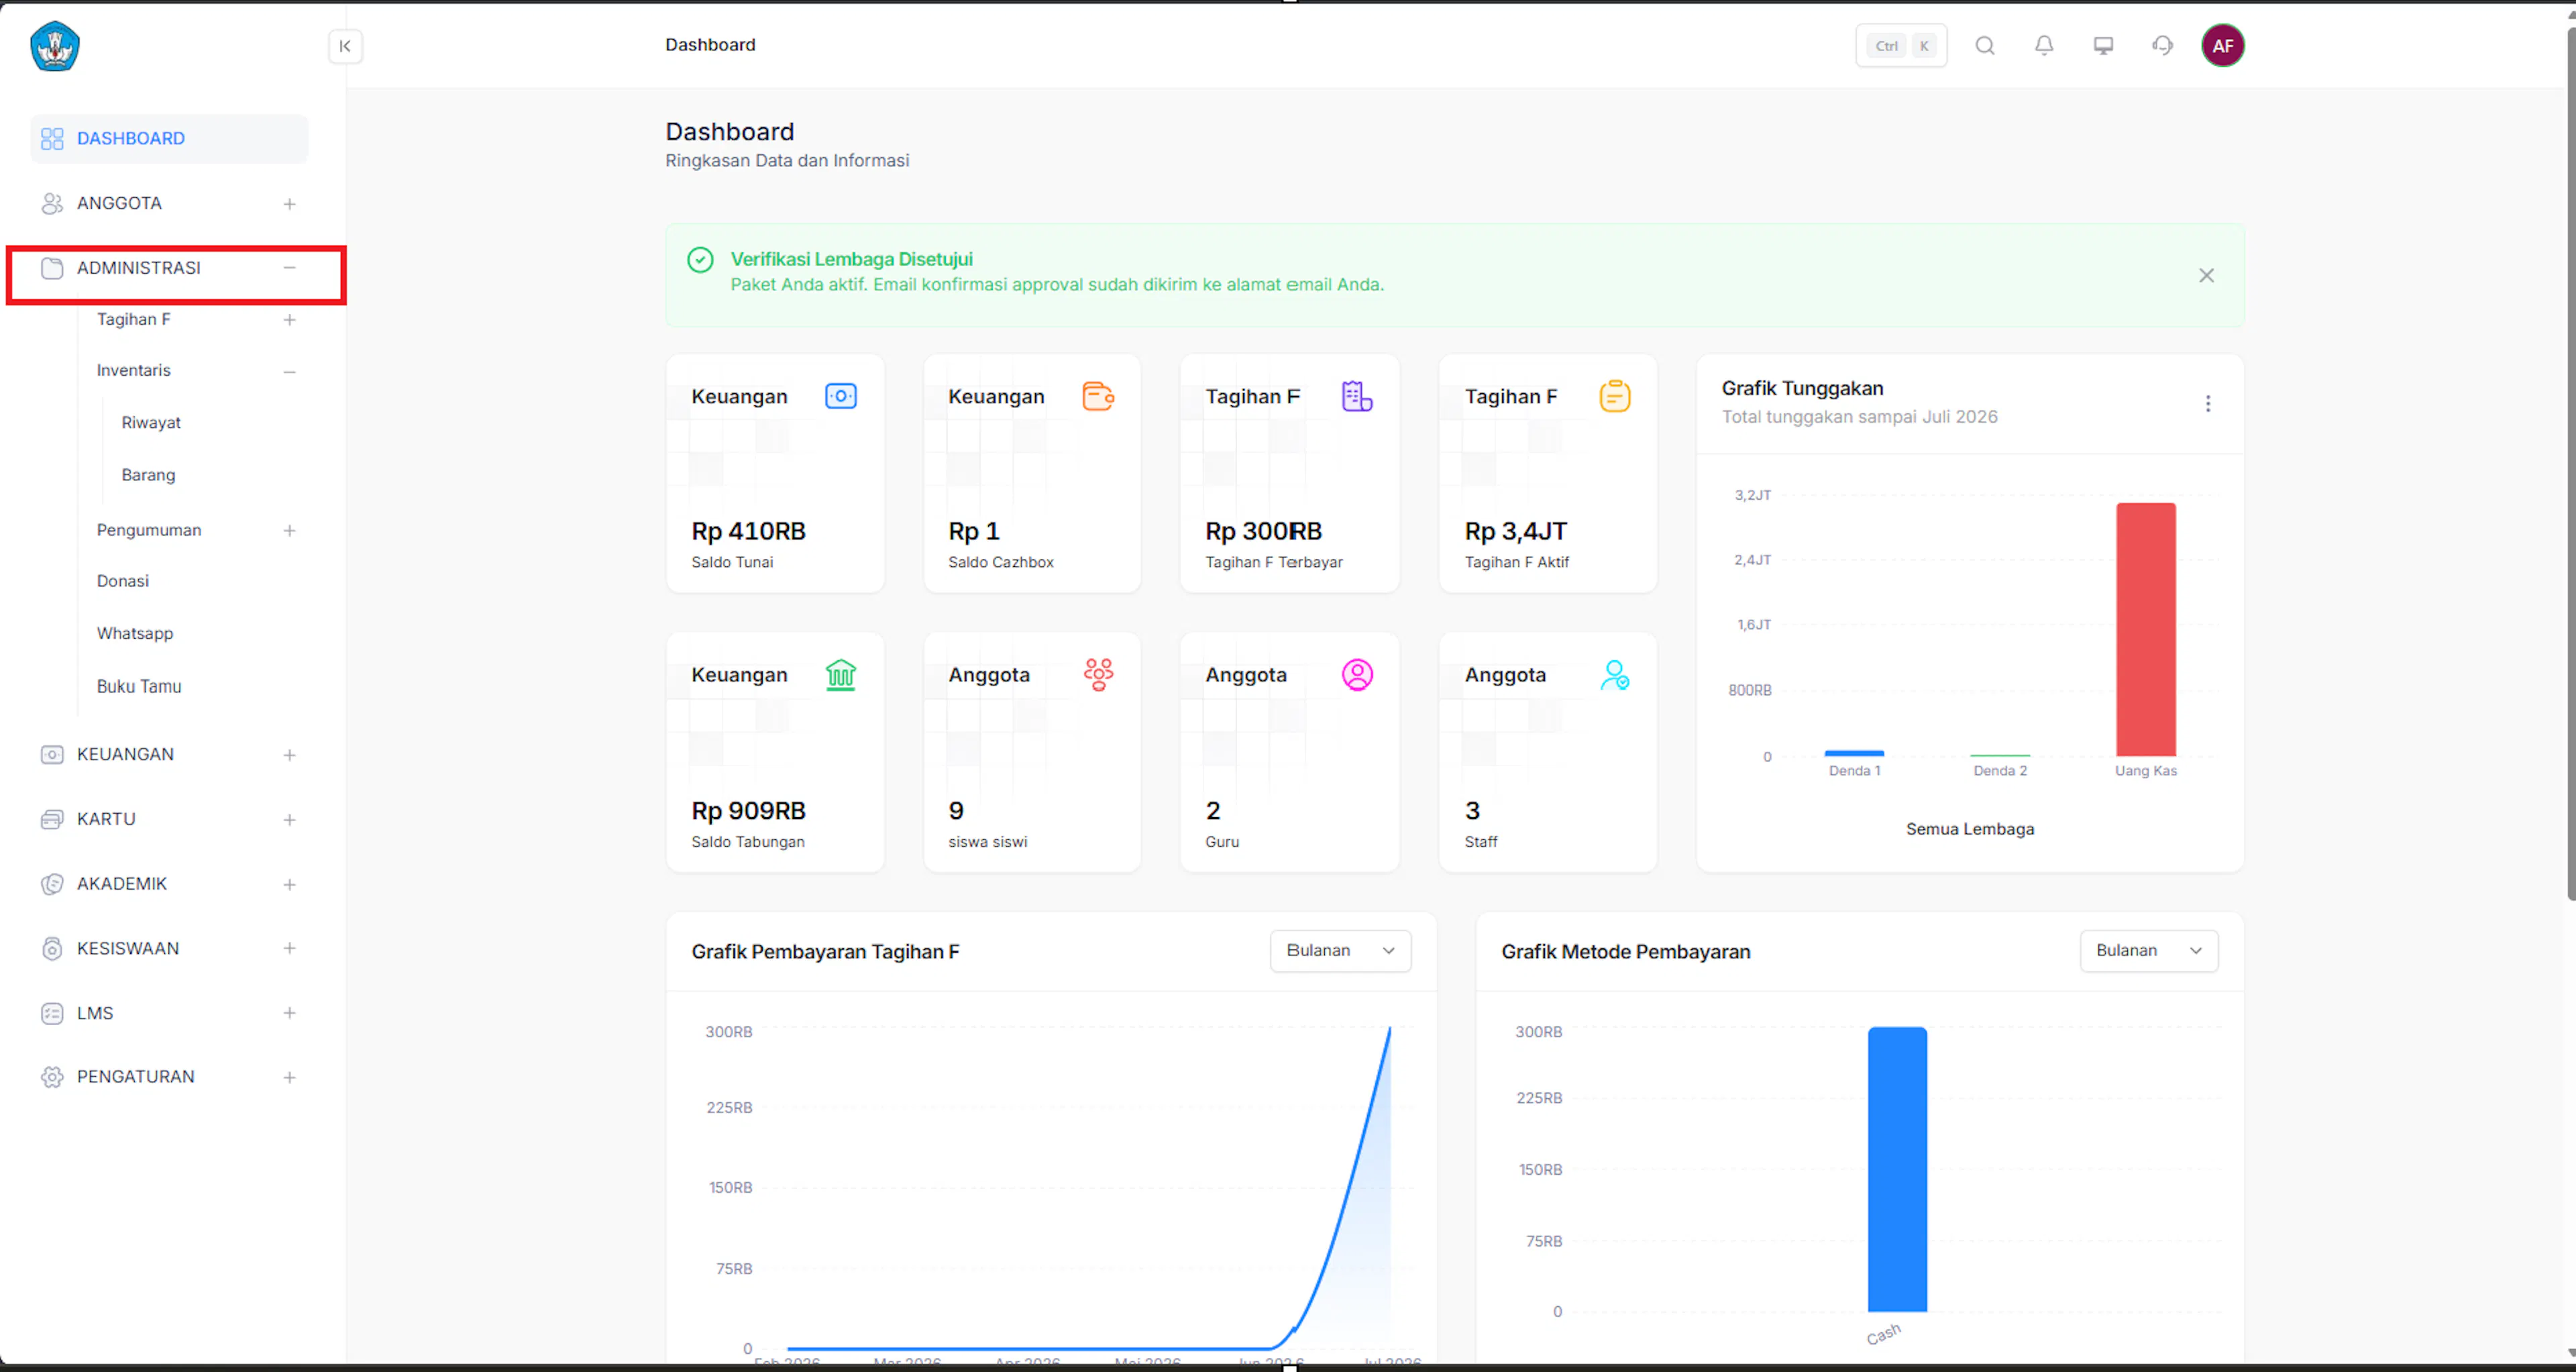
Task: Select the DASHBOARD menu label
Action: click(x=131, y=139)
